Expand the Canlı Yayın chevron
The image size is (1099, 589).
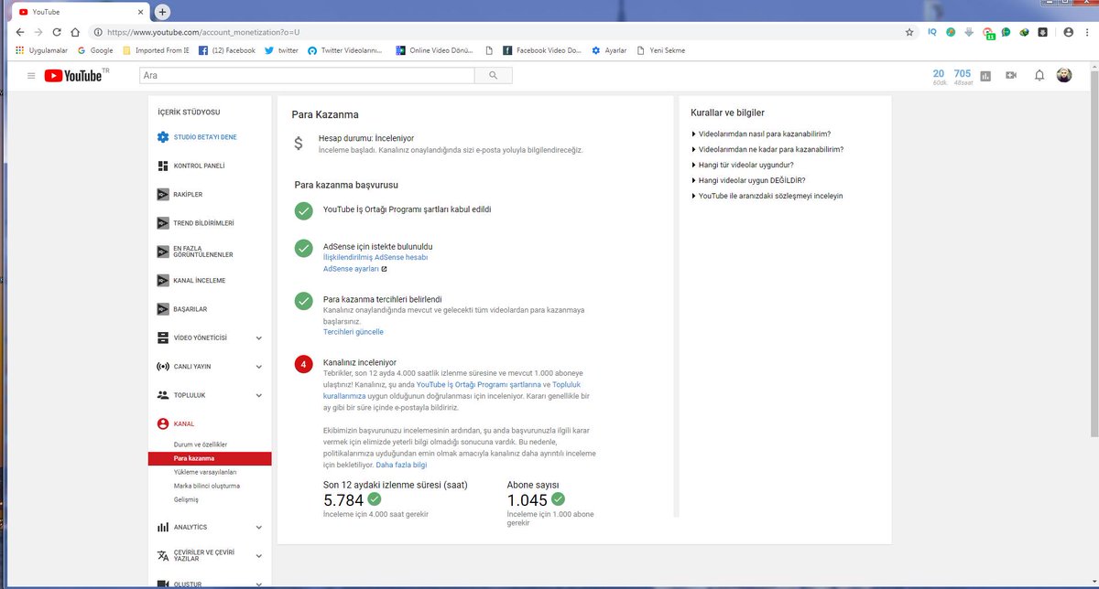point(258,367)
